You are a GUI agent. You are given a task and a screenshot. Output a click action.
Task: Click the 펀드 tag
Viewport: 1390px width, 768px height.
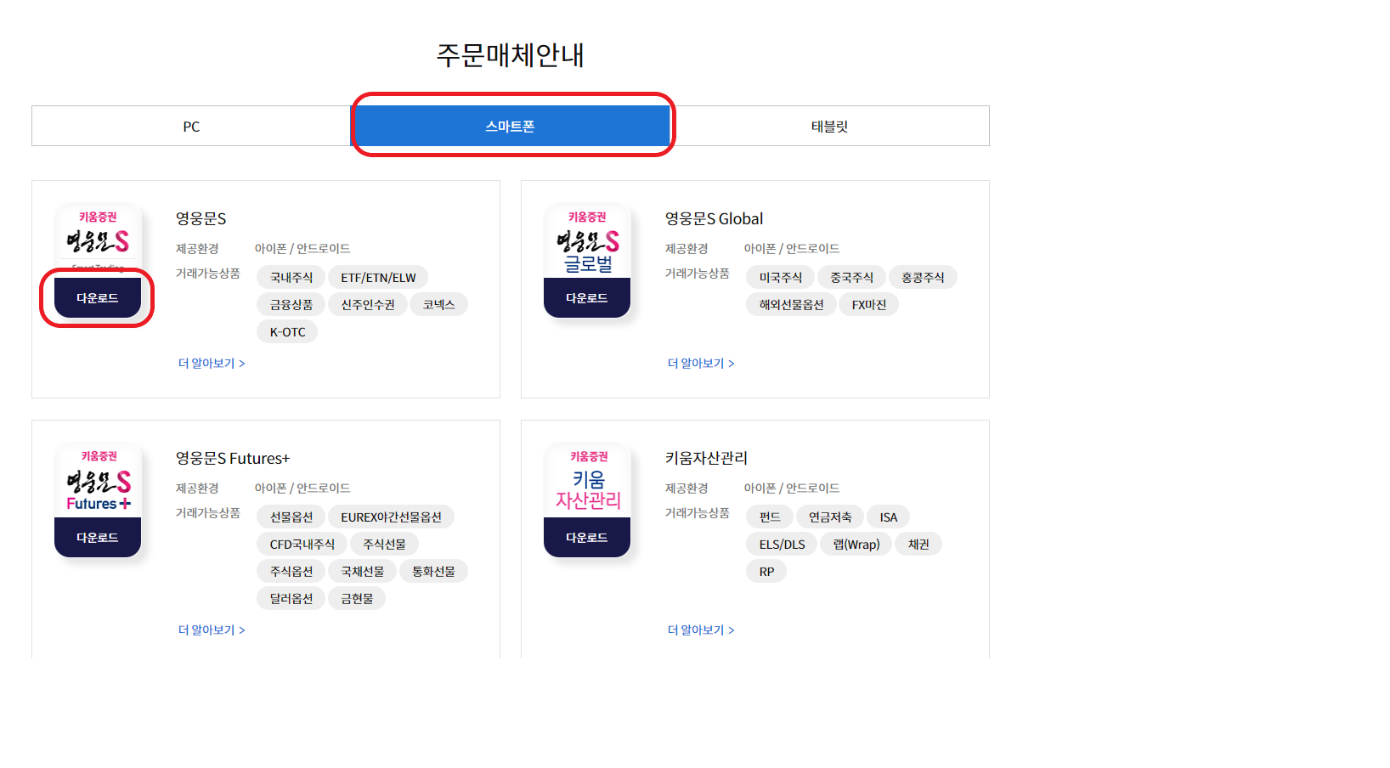pyautogui.click(x=770, y=517)
